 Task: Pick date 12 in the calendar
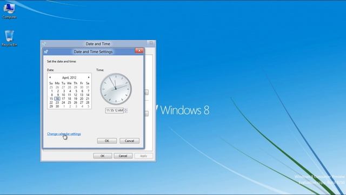(x=76, y=95)
